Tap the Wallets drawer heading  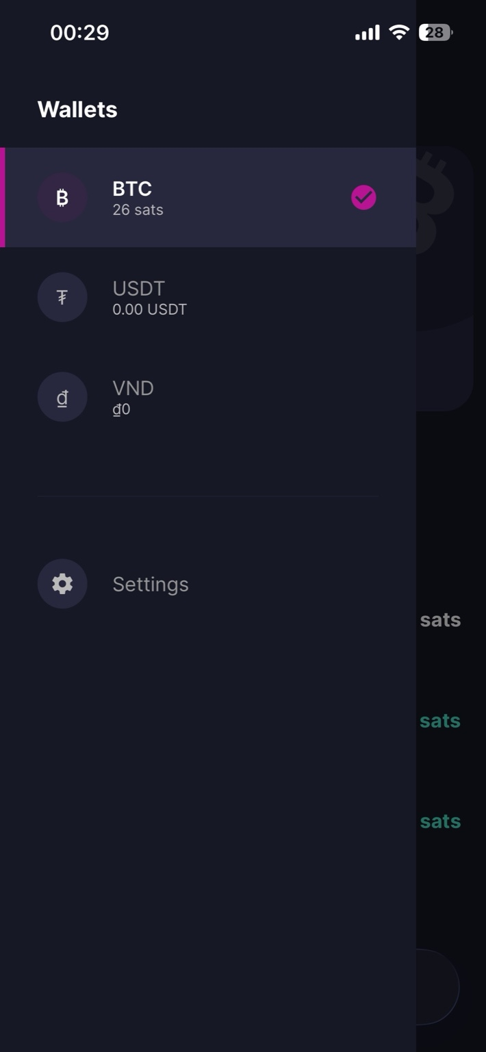[77, 110]
